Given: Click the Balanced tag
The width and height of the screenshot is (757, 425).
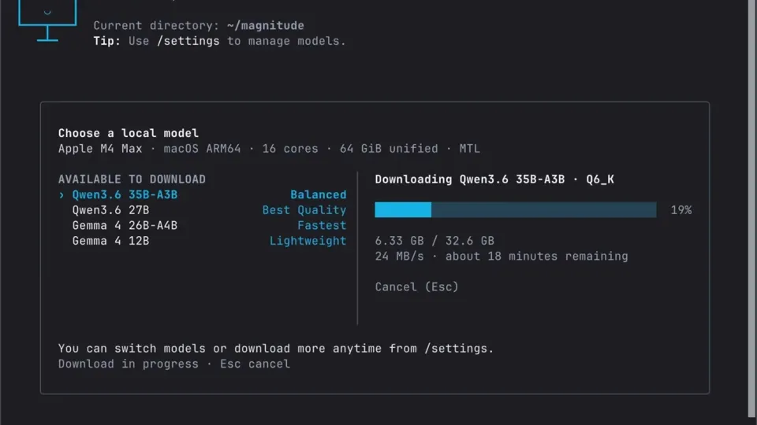Looking at the screenshot, I should [x=318, y=194].
